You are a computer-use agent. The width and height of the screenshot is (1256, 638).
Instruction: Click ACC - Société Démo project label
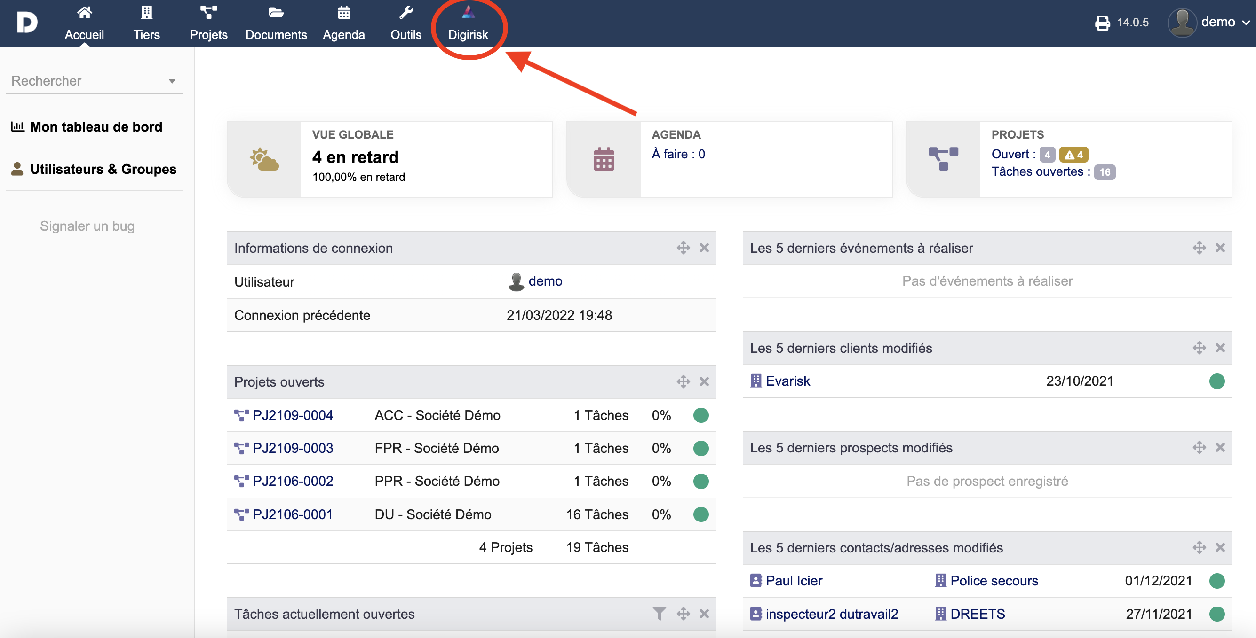click(437, 415)
